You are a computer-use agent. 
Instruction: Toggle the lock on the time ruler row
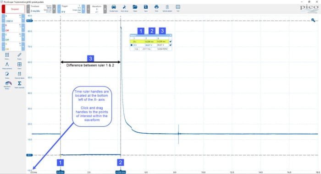(x=171, y=42)
